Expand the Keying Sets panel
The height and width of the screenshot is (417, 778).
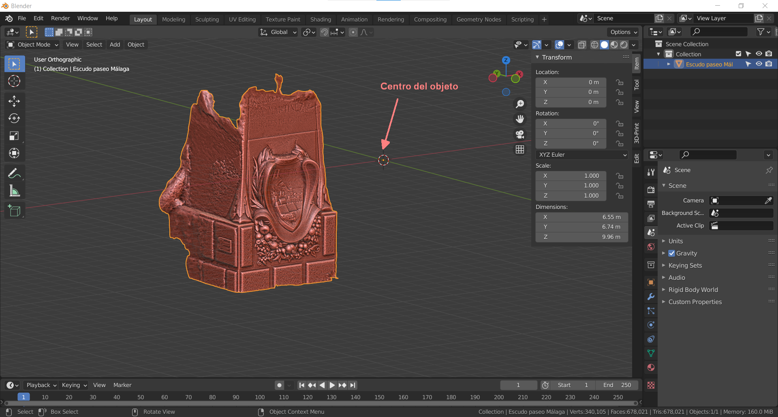[685, 266]
